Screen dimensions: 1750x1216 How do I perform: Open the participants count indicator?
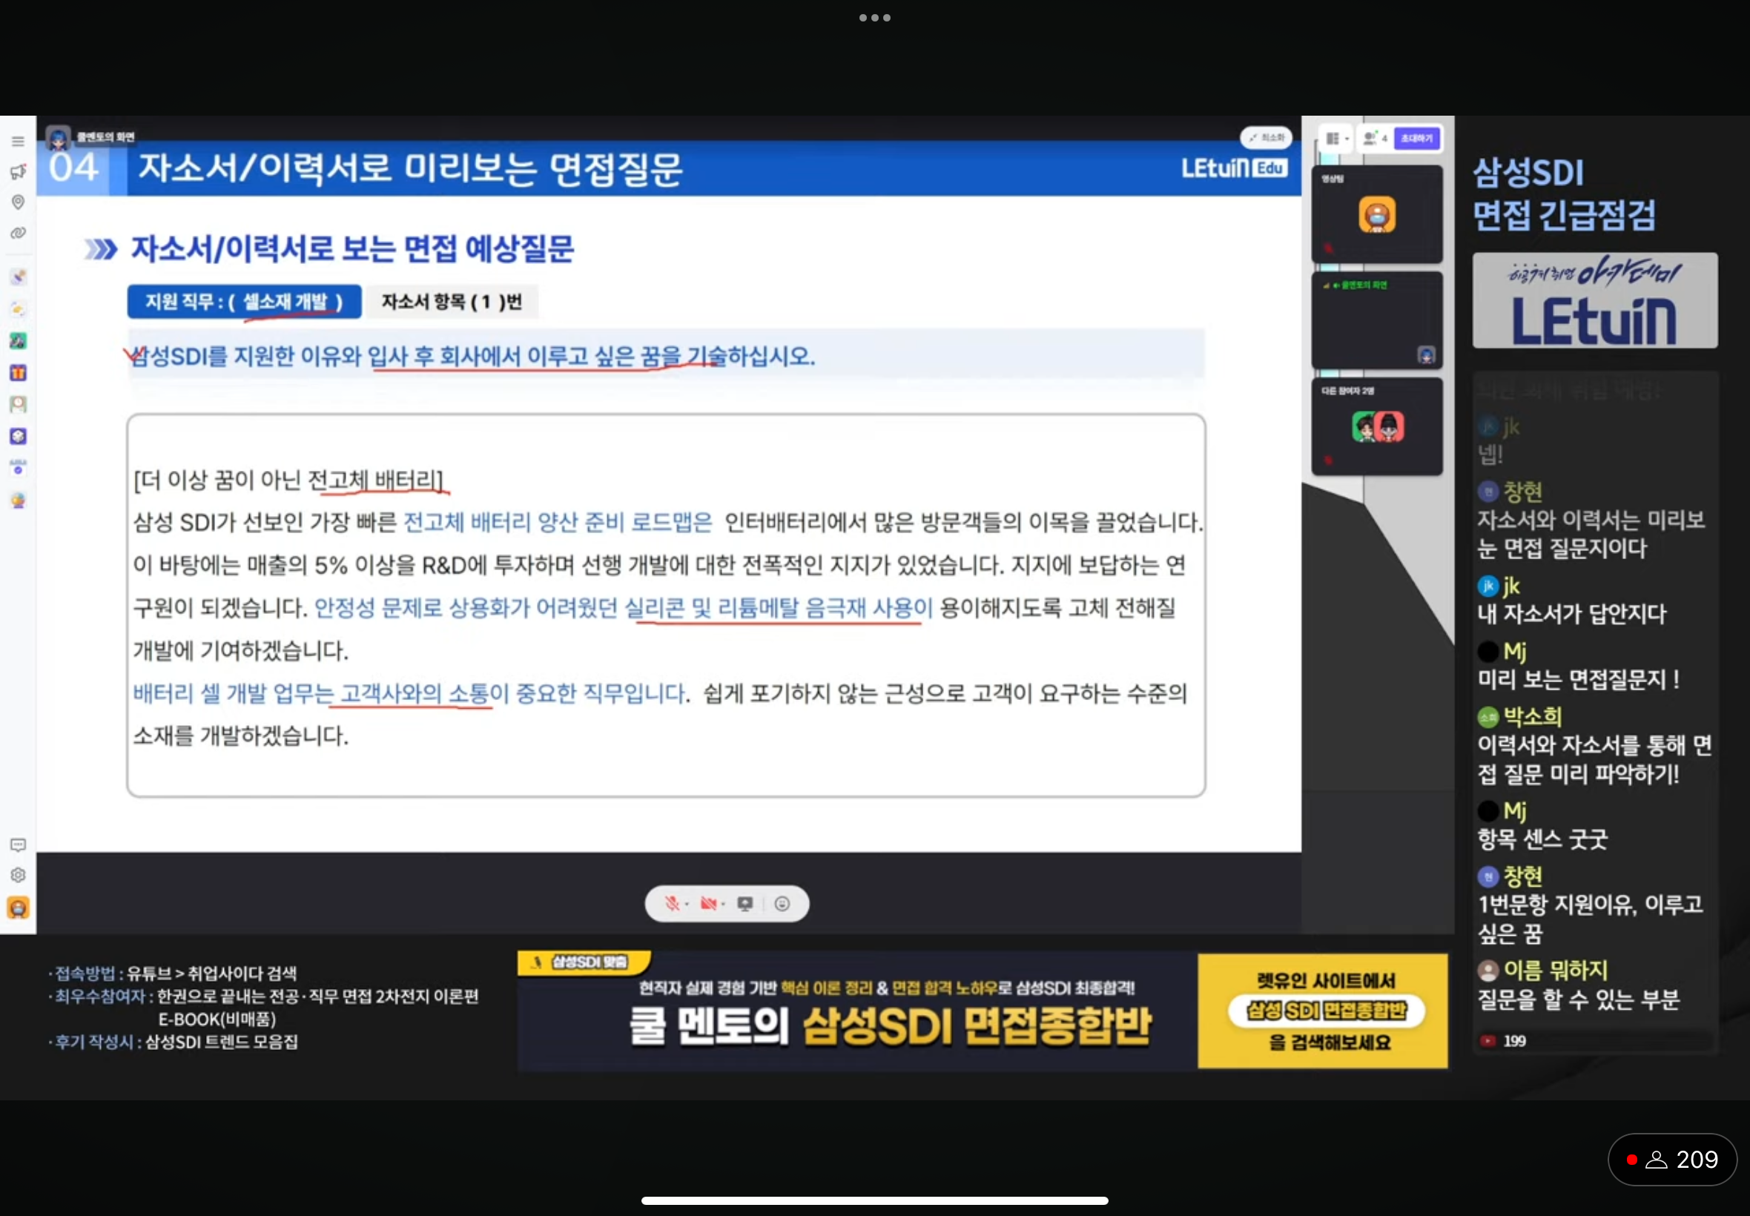[1374, 139]
